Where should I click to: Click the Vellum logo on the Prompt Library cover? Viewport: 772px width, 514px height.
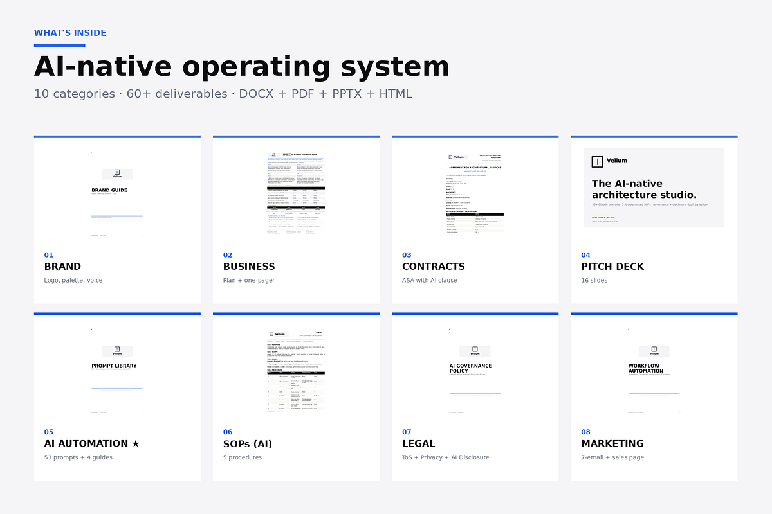coord(117,351)
